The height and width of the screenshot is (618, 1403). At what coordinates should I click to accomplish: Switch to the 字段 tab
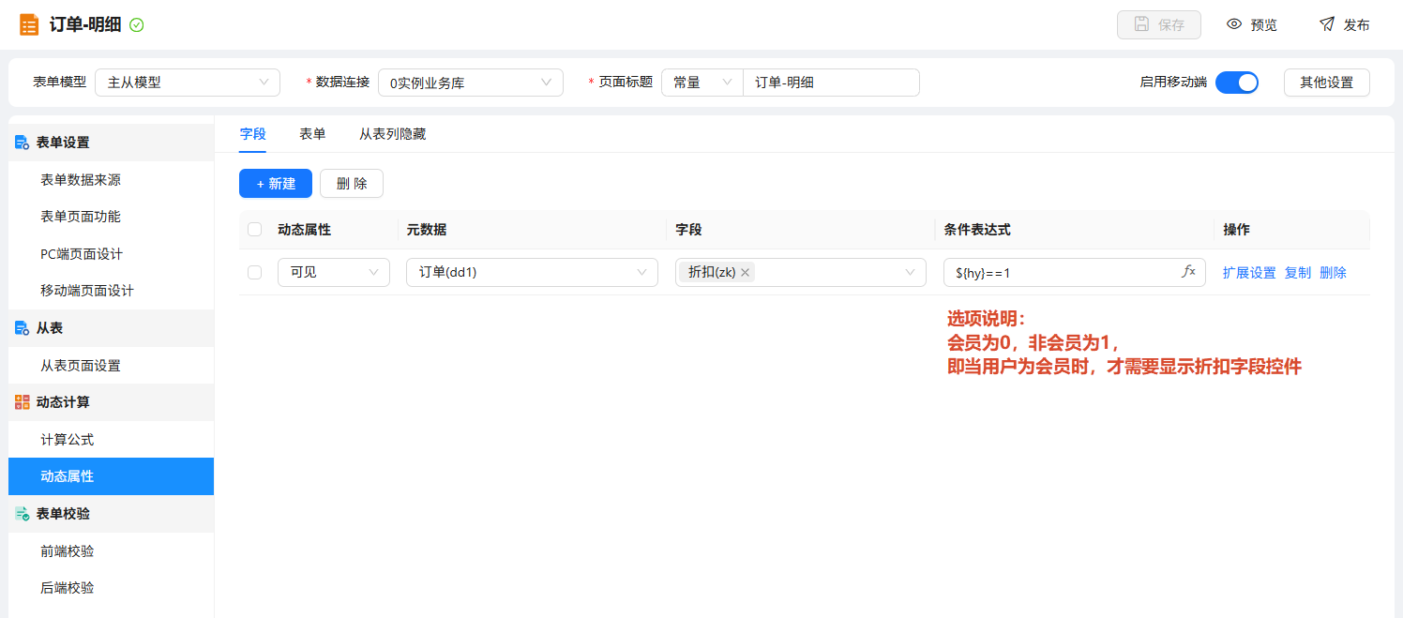pos(253,134)
